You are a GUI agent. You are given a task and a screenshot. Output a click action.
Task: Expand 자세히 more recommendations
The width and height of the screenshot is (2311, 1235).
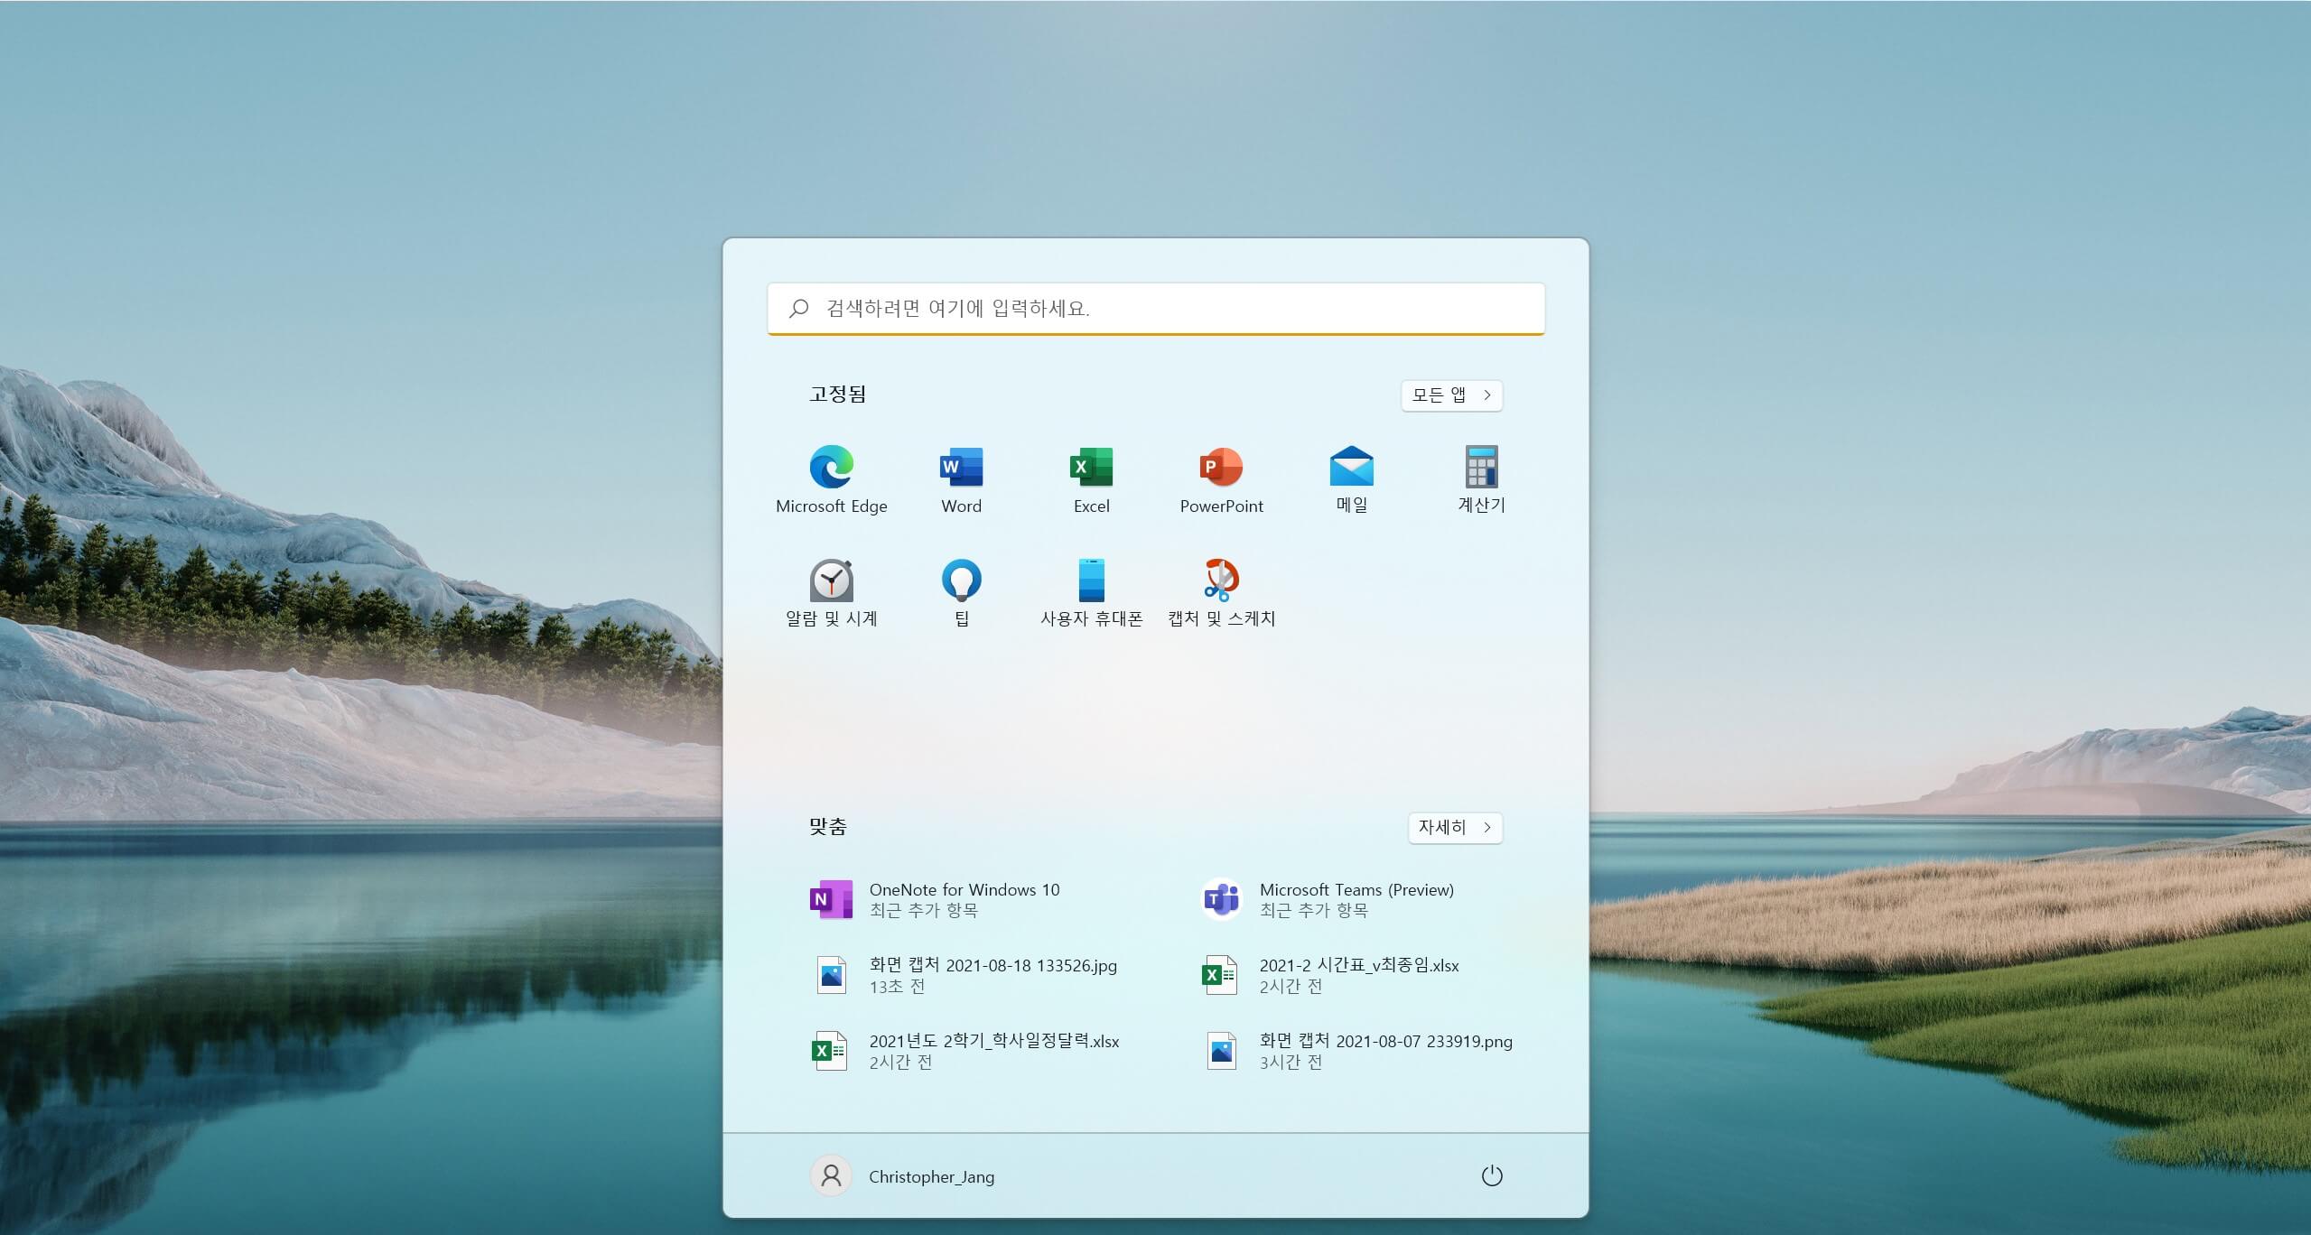point(1455,827)
